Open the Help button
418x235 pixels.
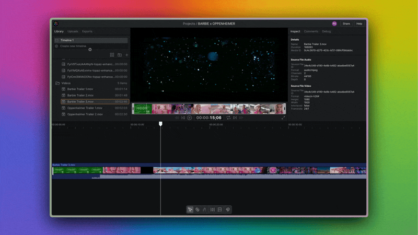tap(359, 23)
